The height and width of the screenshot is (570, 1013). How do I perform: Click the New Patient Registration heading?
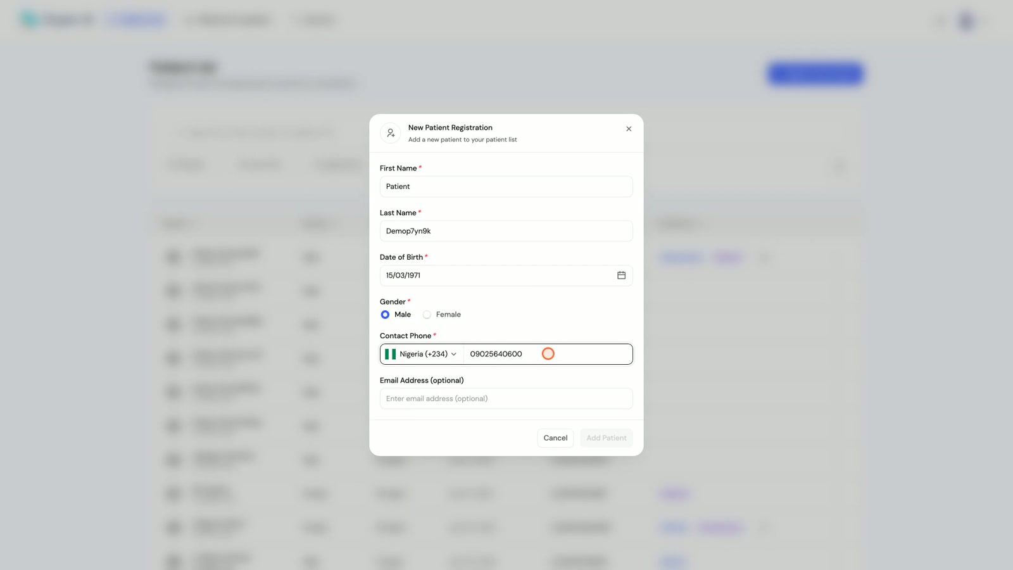(450, 128)
